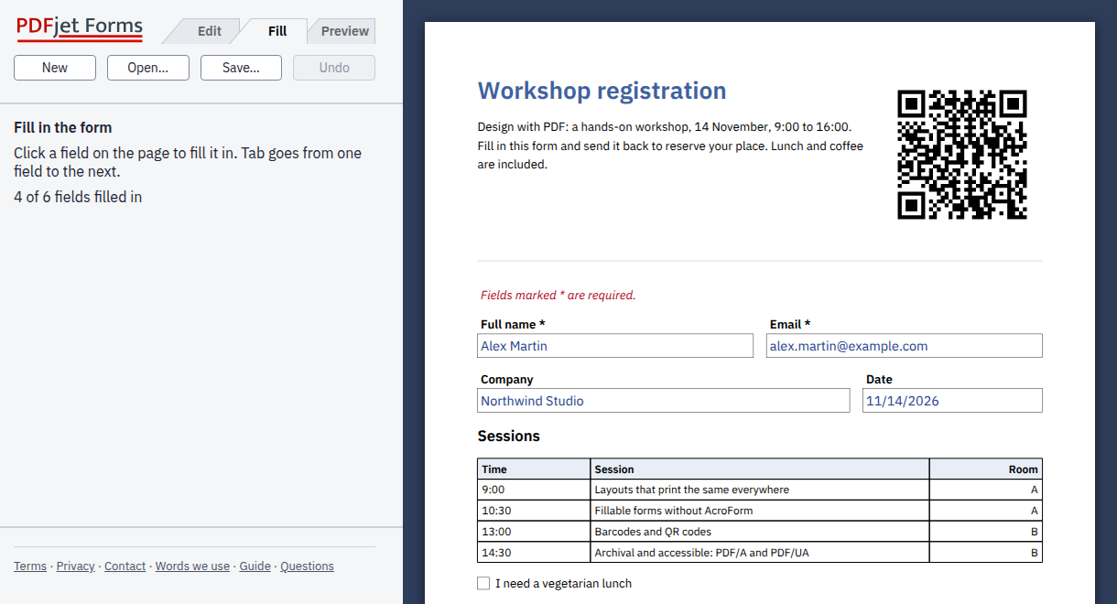Switch to the Edit tab
The image size is (1117, 604).
[x=209, y=31]
